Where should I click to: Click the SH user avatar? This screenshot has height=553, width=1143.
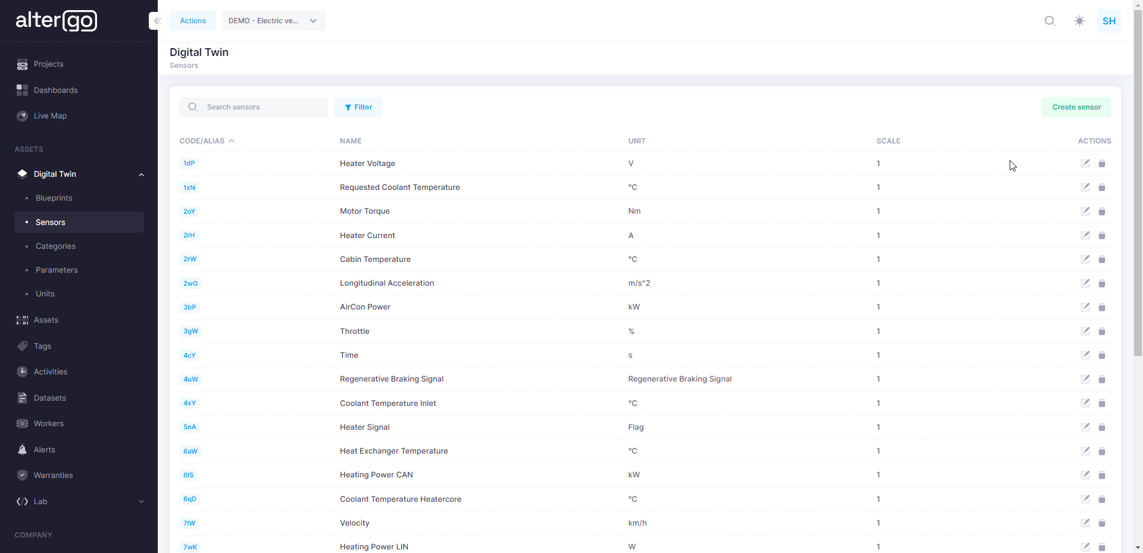[x=1108, y=21]
